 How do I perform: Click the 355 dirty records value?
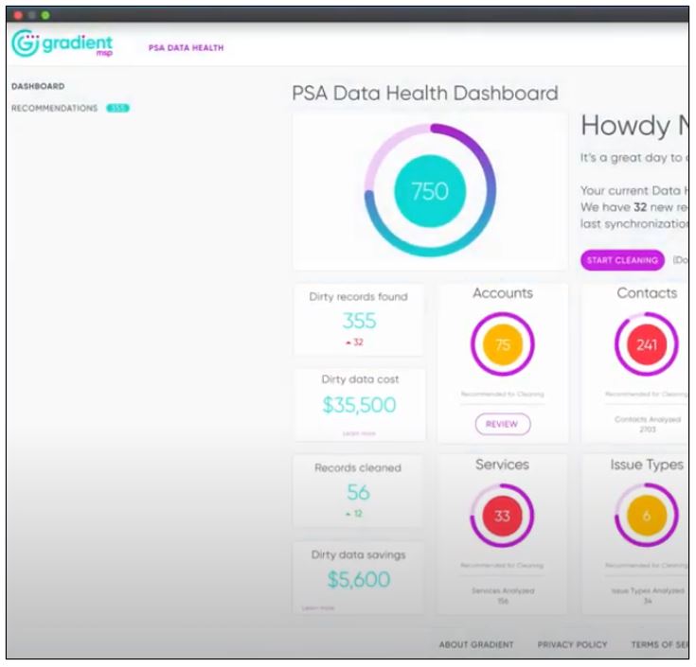pyautogui.click(x=359, y=321)
